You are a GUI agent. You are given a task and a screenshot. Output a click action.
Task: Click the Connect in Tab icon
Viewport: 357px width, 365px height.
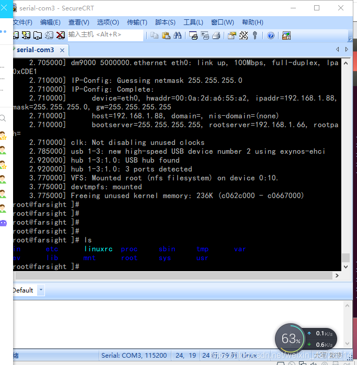coord(37,35)
